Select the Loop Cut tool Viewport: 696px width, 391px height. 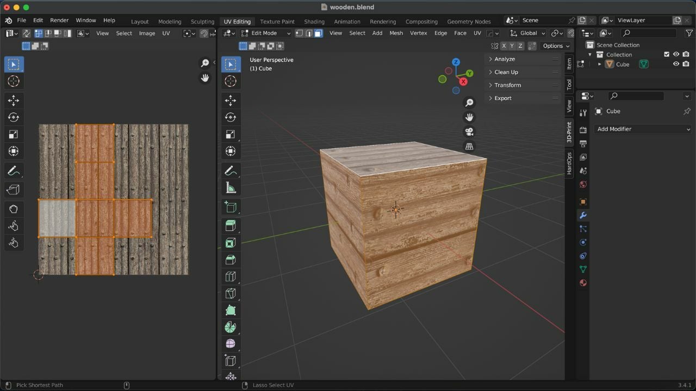click(x=231, y=276)
